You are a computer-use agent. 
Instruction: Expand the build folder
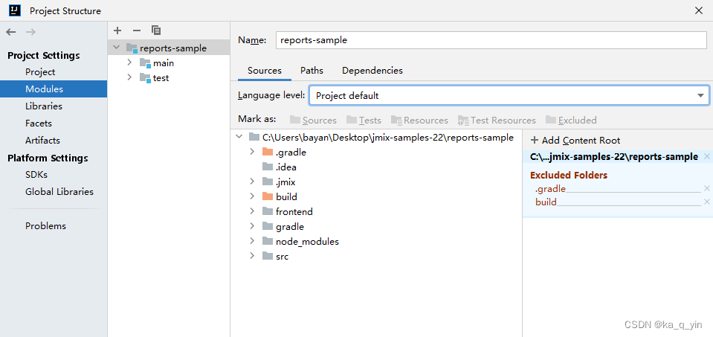(x=252, y=196)
